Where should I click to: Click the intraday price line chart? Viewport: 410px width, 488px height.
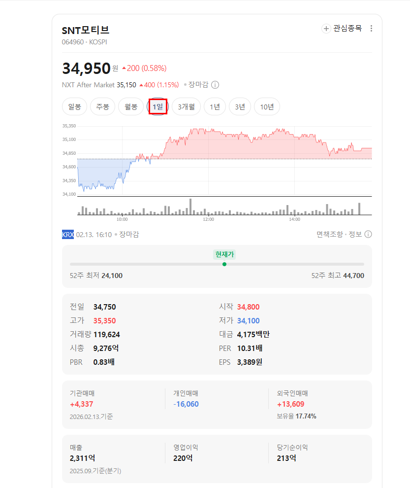(224, 160)
